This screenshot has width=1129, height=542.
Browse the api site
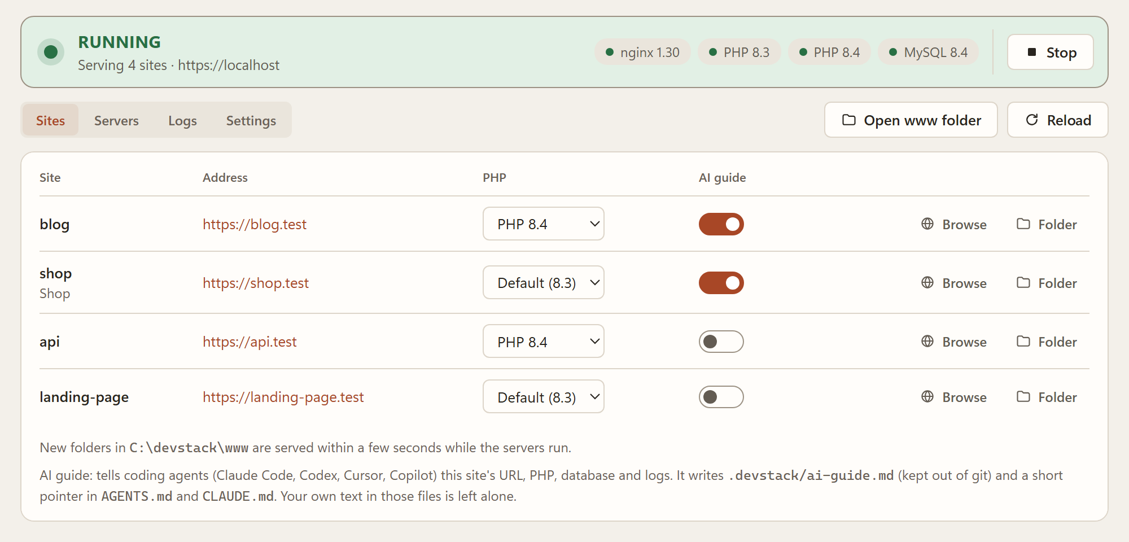(x=954, y=342)
